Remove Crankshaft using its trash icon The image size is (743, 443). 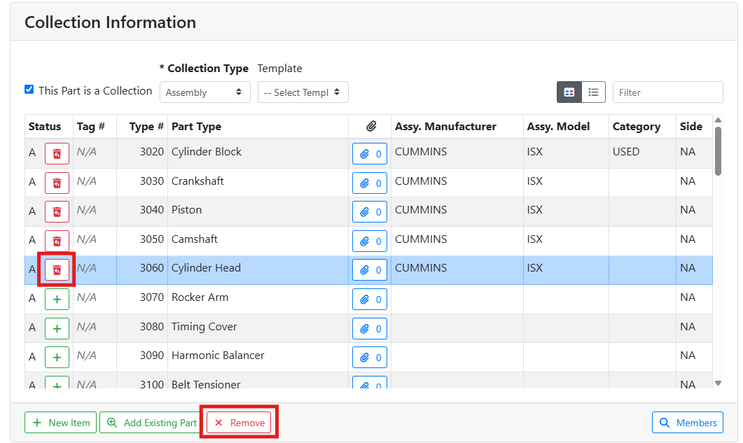(x=57, y=183)
